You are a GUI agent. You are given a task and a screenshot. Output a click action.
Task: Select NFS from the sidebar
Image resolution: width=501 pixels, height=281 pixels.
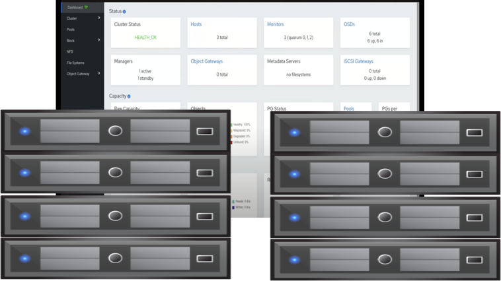pyautogui.click(x=70, y=51)
